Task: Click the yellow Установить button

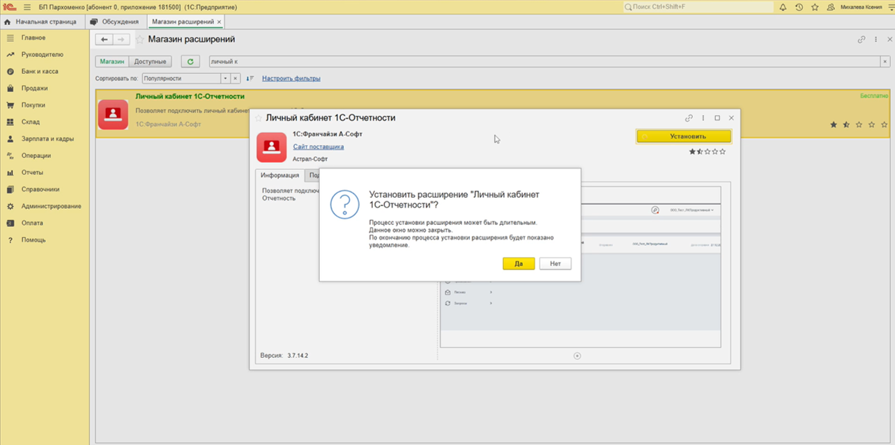Action: pos(684,136)
